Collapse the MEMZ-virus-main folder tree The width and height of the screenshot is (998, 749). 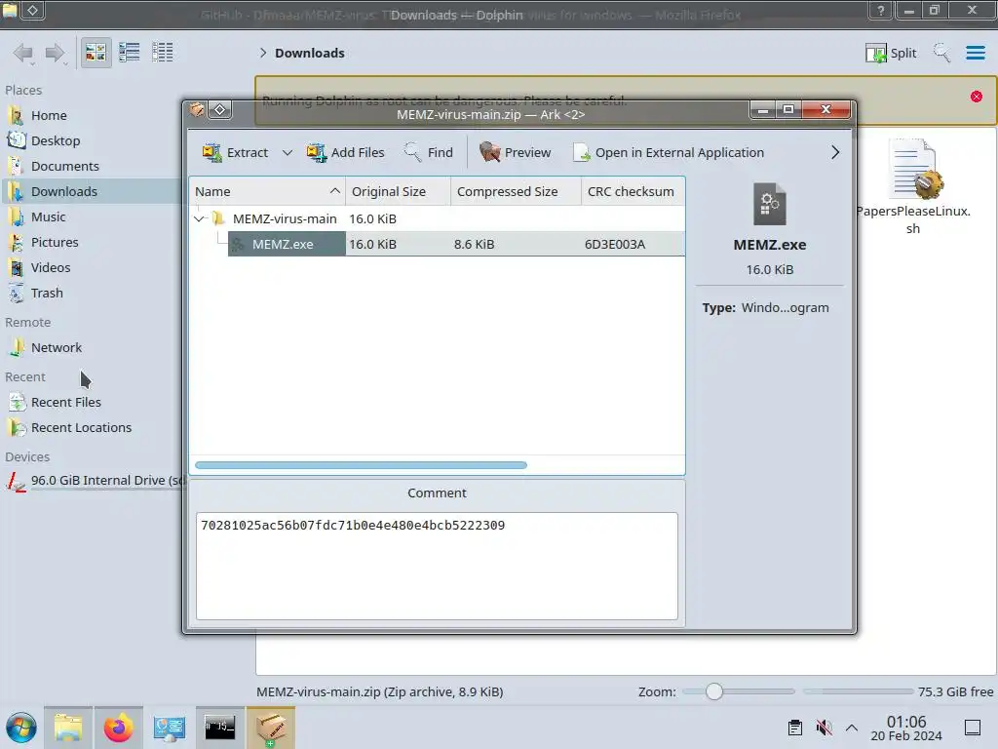tap(199, 219)
